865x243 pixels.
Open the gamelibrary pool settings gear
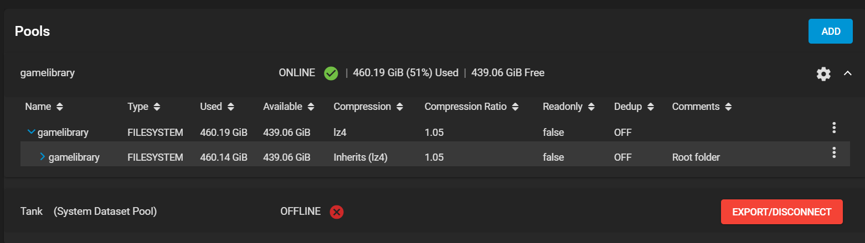click(x=823, y=73)
